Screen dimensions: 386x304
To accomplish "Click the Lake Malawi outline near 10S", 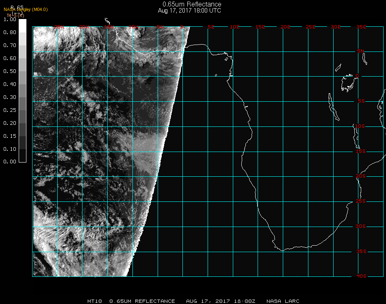I will pyautogui.click(x=356, y=137).
